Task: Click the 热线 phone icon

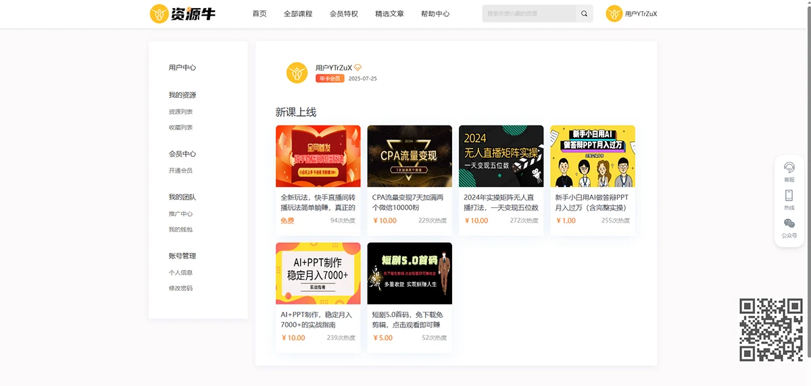Action: coord(789,196)
